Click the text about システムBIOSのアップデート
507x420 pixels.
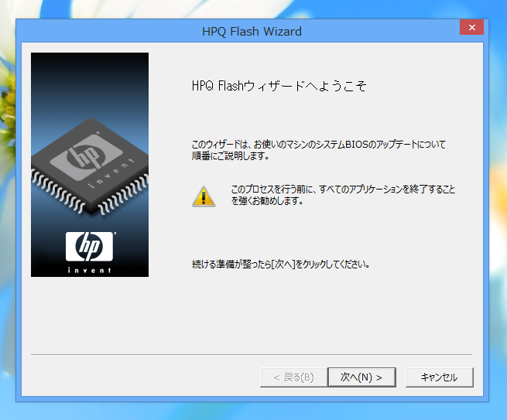(318, 150)
